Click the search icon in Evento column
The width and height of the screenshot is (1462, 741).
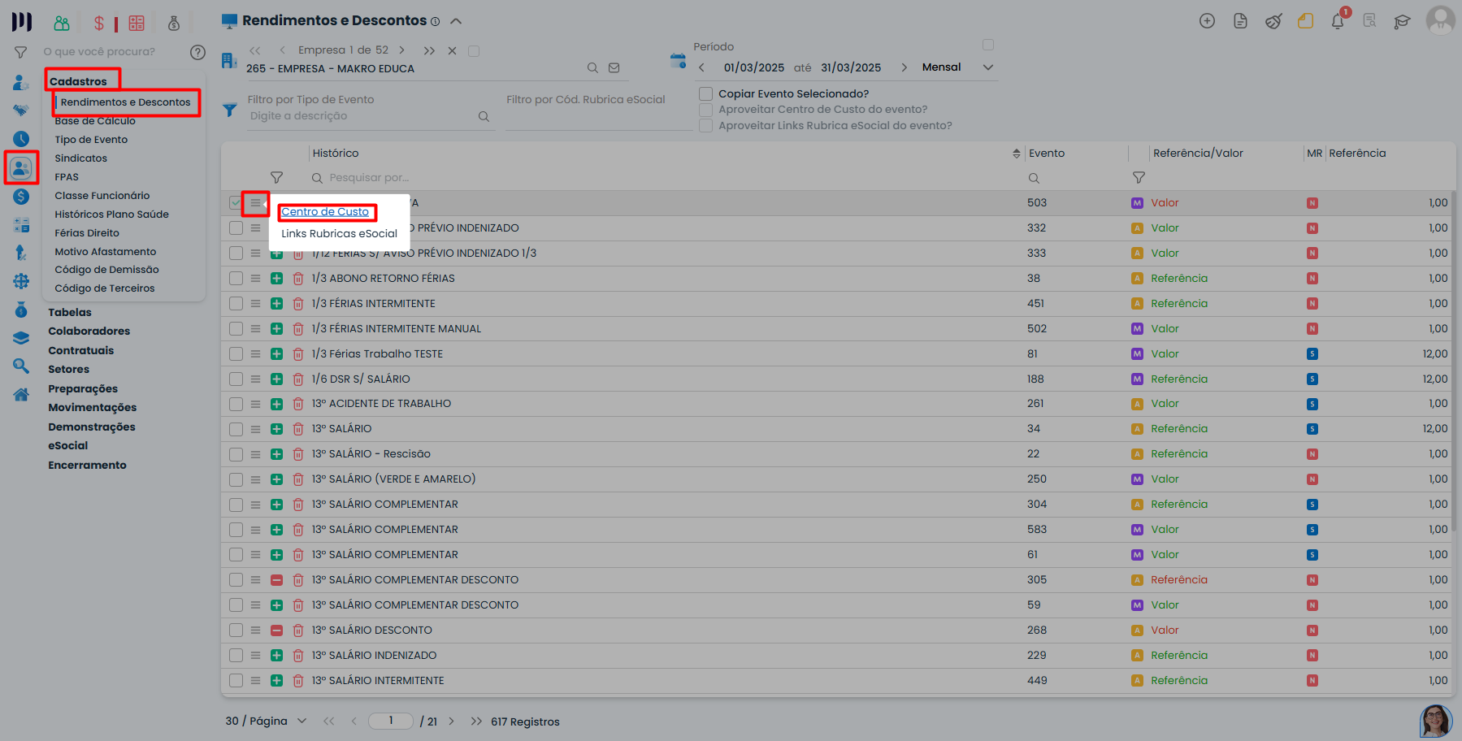point(1034,178)
